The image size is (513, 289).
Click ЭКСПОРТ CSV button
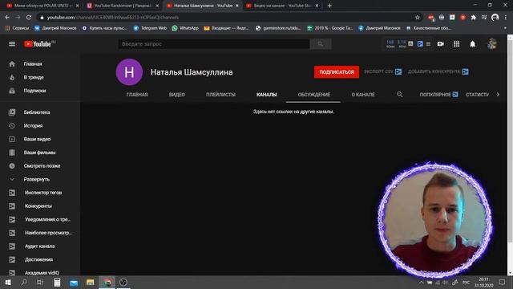click(x=382, y=71)
